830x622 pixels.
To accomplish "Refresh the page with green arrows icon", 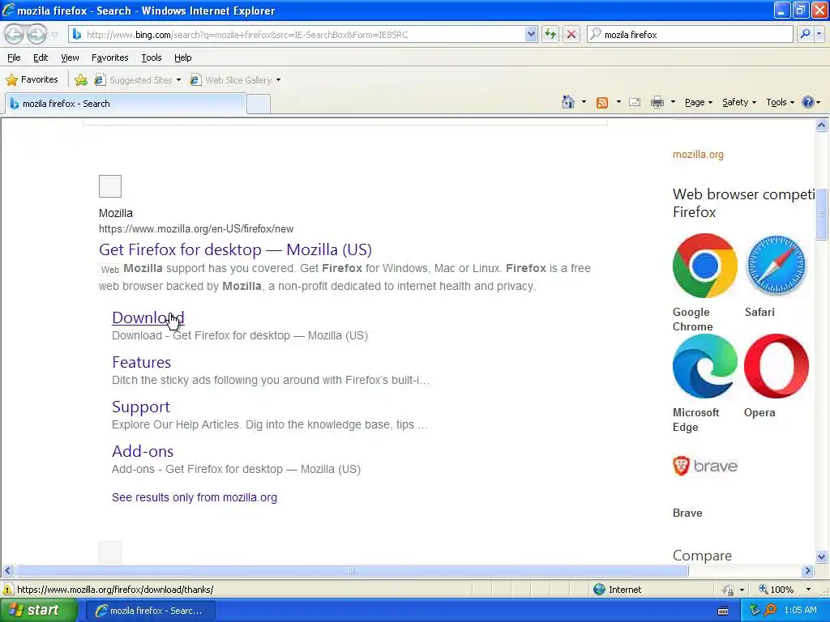I will coord(550,34).
